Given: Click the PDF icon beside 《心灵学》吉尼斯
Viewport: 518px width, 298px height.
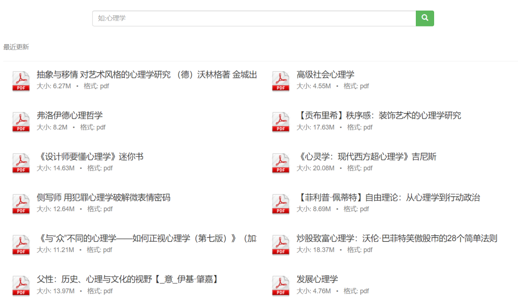Looking at the screenshot, I should point(280,162).
